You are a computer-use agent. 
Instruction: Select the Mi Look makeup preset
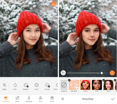point(74,86)
